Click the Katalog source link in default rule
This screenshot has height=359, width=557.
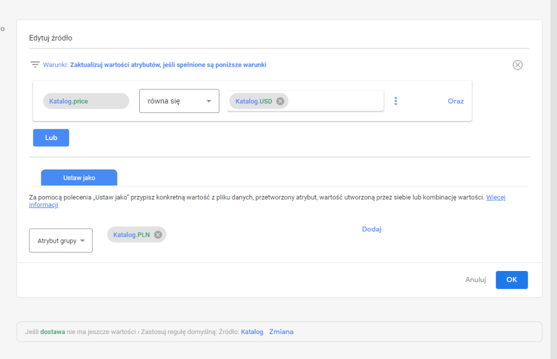click(252, 332)
